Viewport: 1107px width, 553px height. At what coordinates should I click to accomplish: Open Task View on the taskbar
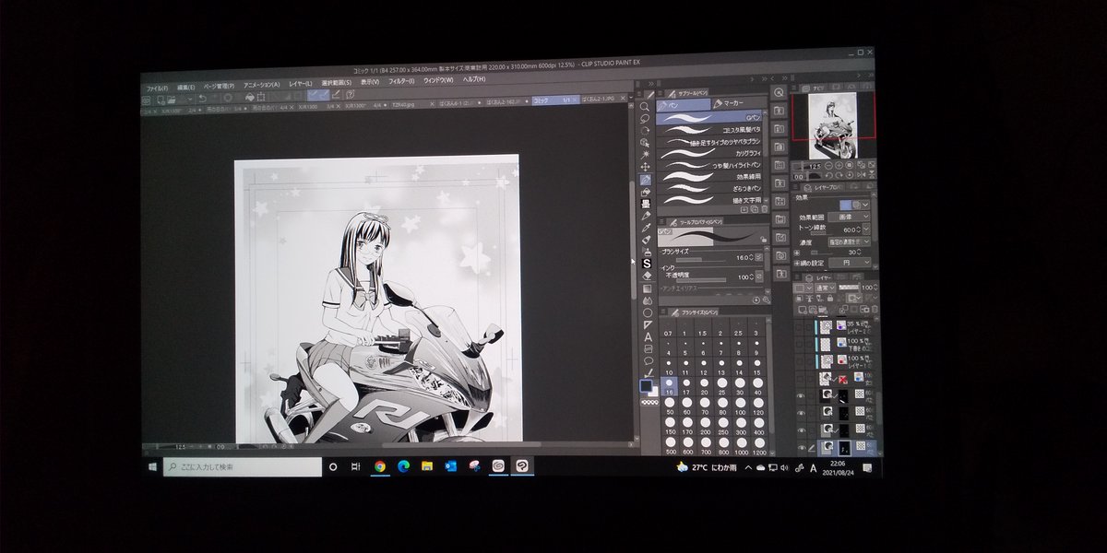[x=356, y=466]
